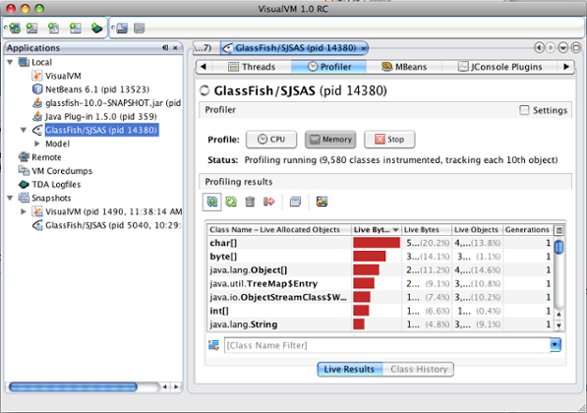Screen dimensions: 587x413
Task: Select GlassFish/SJSAS (pid 14380) document tab
Action: pos(295,48)
